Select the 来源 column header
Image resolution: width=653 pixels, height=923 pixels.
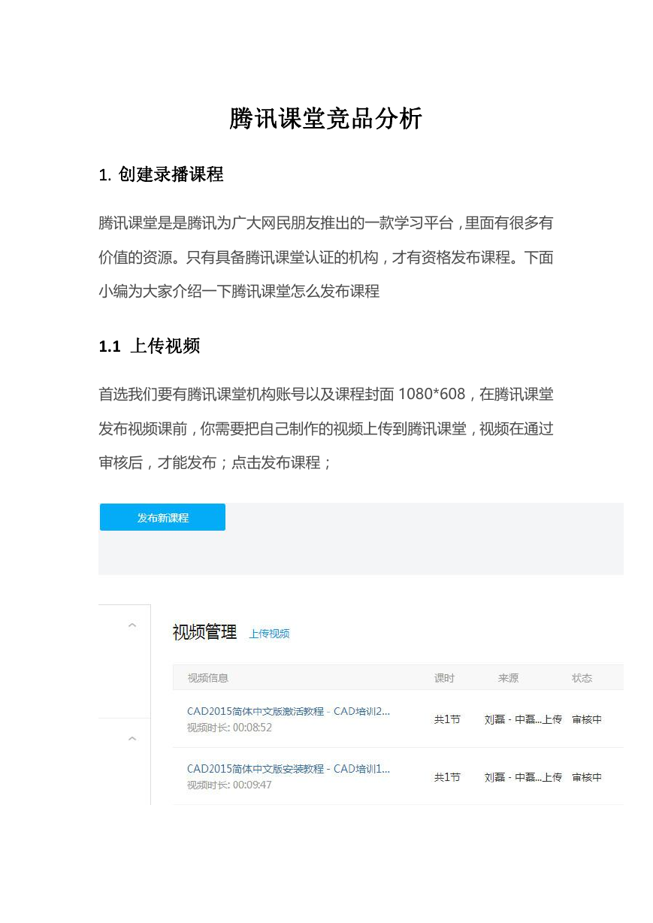pos(508,678)
